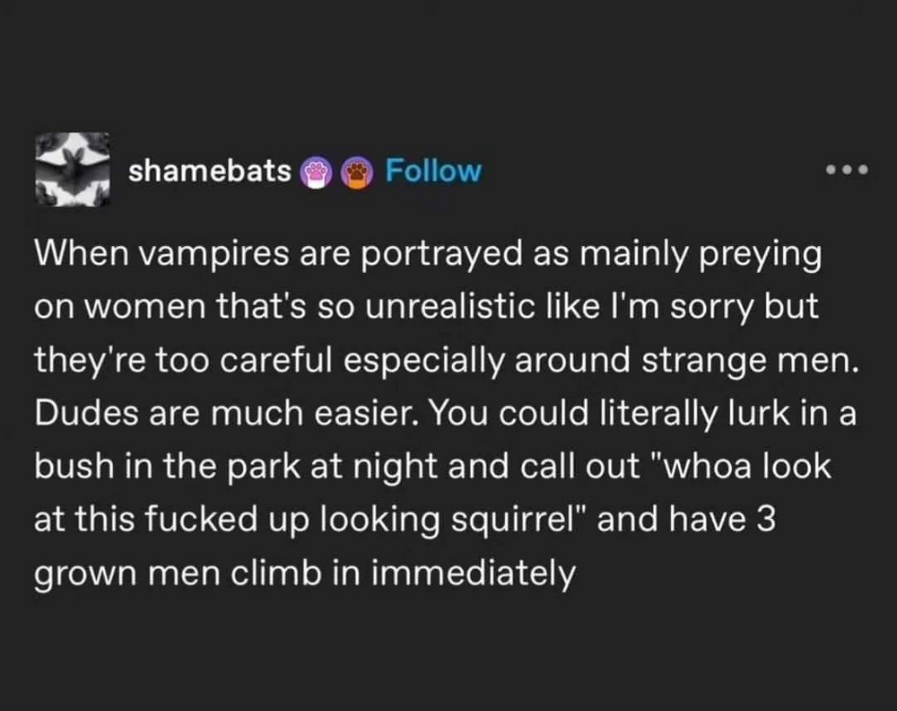Click the word "vampires" in the post
The image size is (897, 711).
[x=187, y=256]
